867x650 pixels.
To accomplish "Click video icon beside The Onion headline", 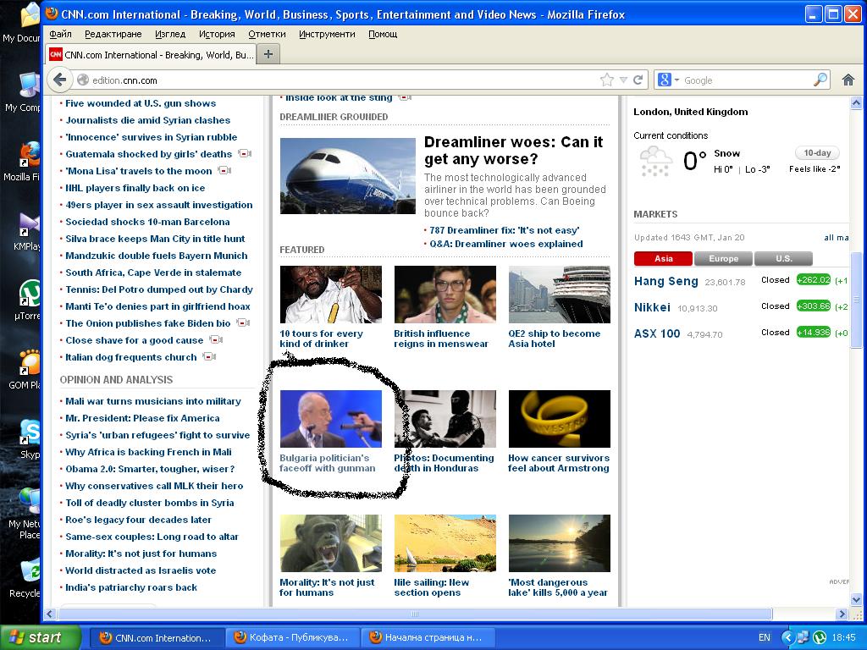I will (x=243, y=322).
